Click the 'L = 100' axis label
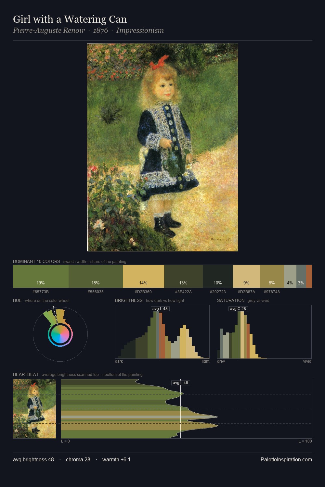 point(305,441)
